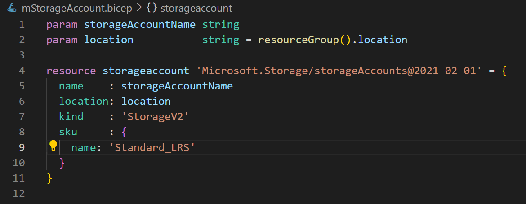Screen dimensions: 526x204
Task: Click line number 4 in gutter
Action: point(22,71)
